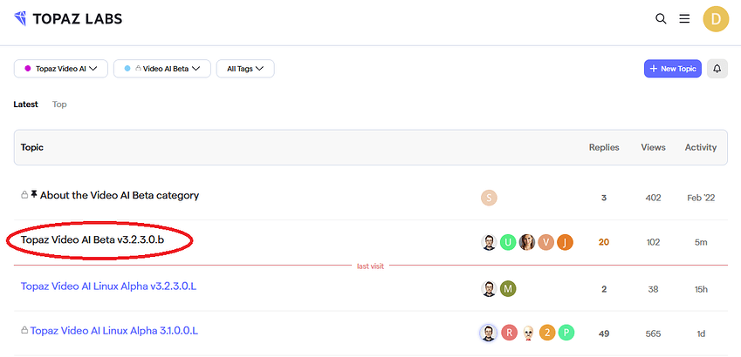Open the All Tags dropdown
The width and height of the screenshot is (741, 357).
(x=245, y=68)
